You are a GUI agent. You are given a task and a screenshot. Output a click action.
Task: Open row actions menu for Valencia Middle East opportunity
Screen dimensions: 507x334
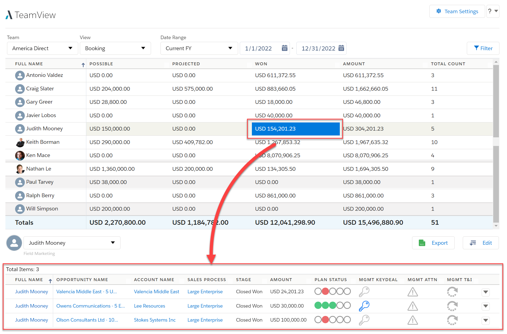click(x=486, y=292)
